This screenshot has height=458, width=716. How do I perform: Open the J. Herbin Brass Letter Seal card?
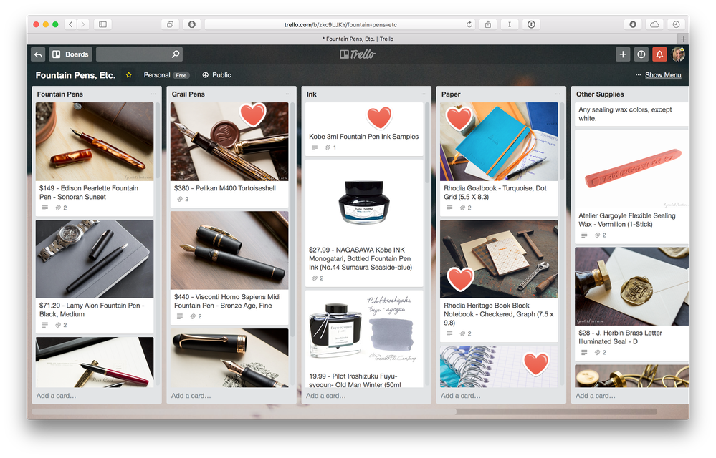tap(631, 303)
